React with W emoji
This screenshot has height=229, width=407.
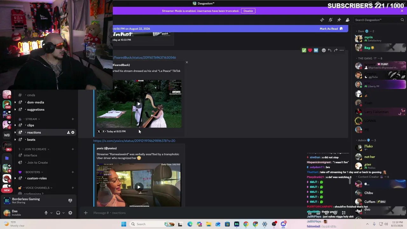[316, 50]
